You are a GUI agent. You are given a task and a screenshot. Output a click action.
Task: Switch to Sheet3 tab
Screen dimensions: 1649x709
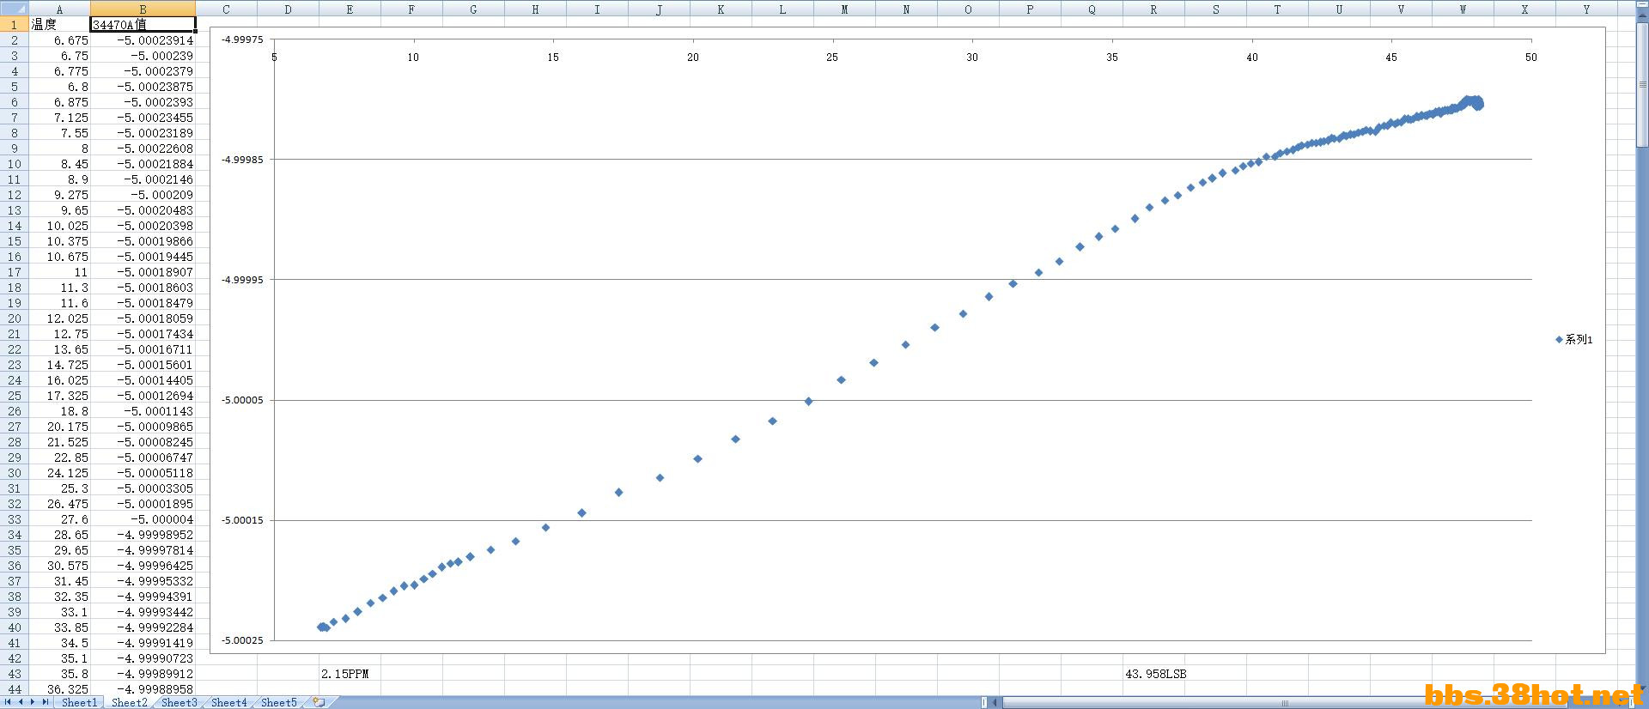click(x=179, y=702)
